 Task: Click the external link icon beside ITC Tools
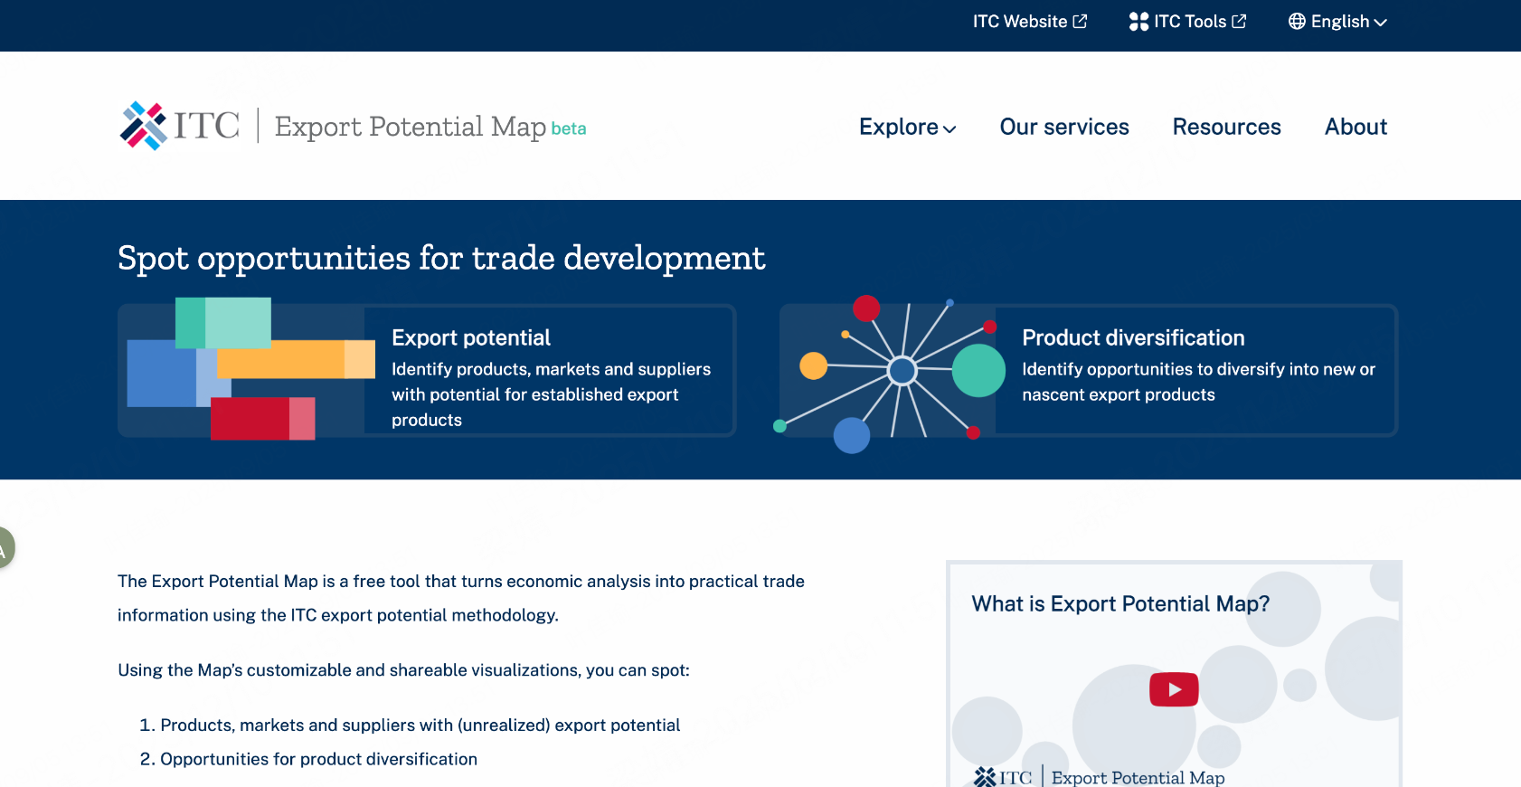(x=1239, y=22)
